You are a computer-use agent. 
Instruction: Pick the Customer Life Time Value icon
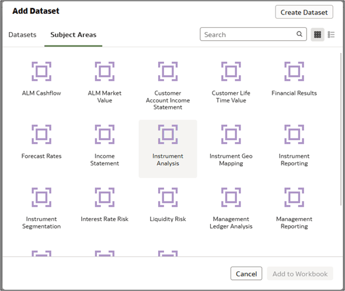pyautogui.click(x=231, y=71)
